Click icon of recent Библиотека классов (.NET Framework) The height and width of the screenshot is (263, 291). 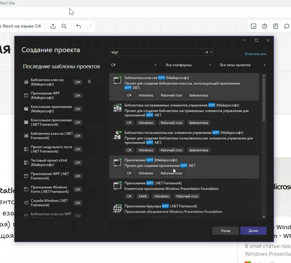pyautogui.click(x=26, y=136)
